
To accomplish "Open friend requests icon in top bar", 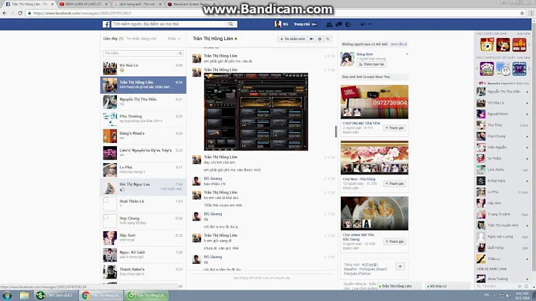I will [x=329, y=25].
